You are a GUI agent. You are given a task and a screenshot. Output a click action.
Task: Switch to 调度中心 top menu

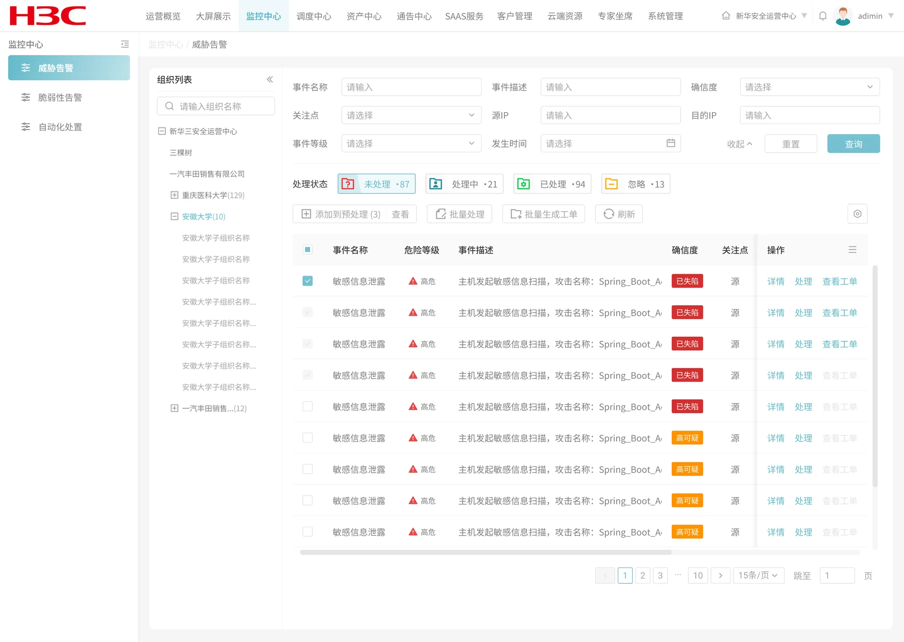tap(314, 16)
